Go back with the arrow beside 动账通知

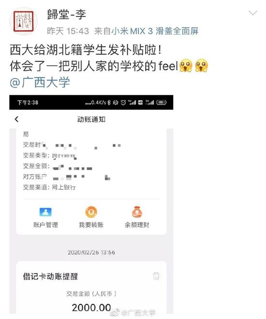pyautogui.click(x=16, y=119)
